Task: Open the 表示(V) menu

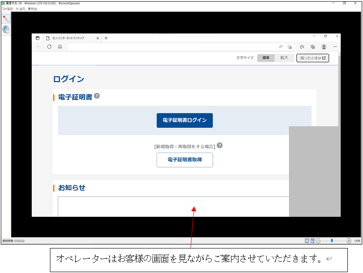Action: pyautogui.click(x=33, y=8)
